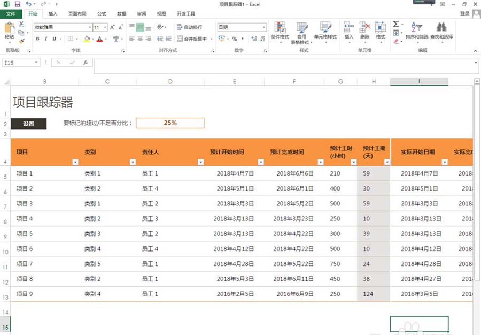Open the font name dropdown
Image resolution: width=481 pixels, height=335 pixels.
[90, 27]
